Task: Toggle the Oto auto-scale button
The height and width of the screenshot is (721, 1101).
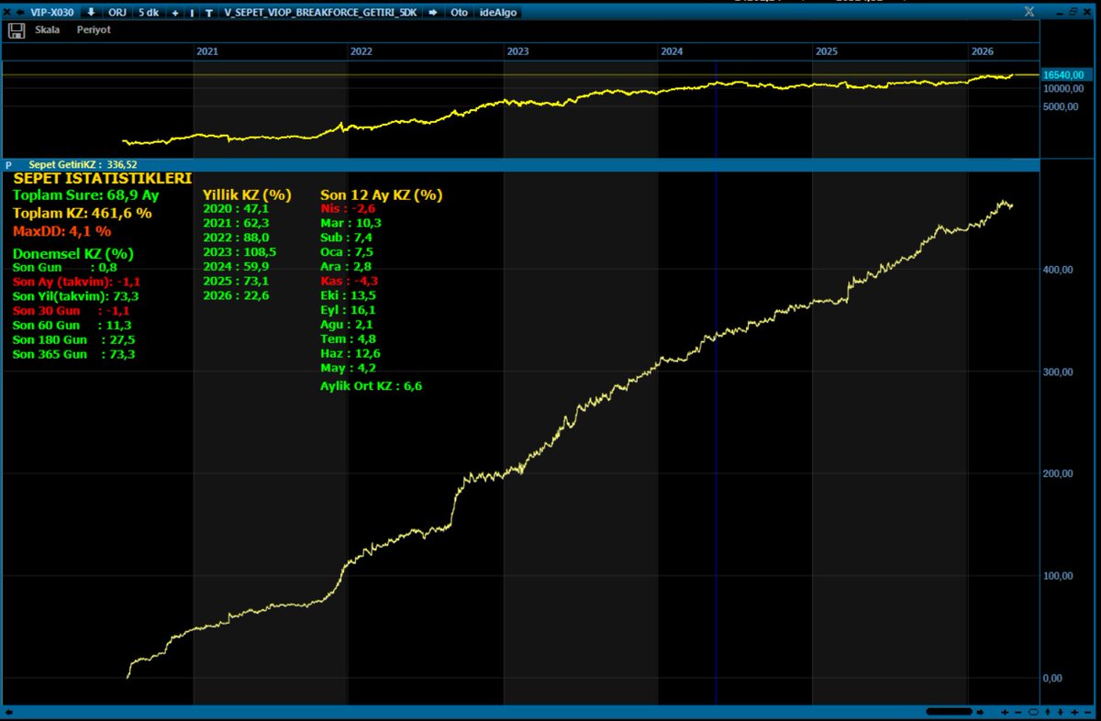Action: pos(459,13)
